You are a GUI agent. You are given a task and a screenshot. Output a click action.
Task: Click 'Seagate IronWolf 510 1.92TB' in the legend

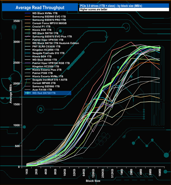(x=50, y=80)
